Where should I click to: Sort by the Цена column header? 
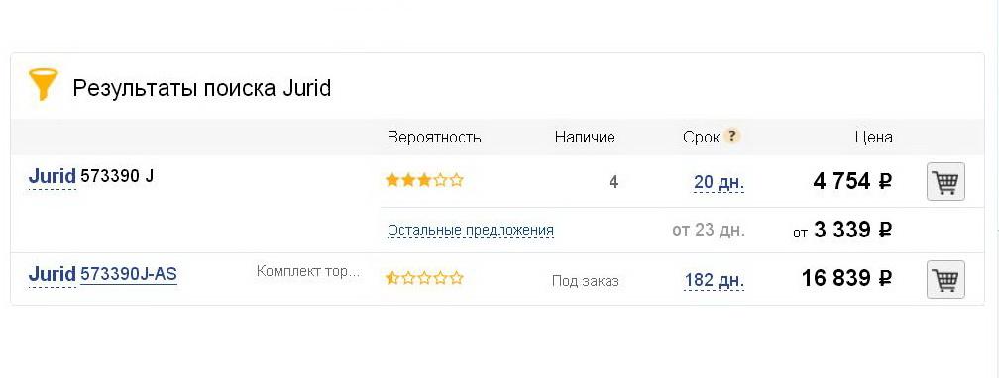(873, 137)
